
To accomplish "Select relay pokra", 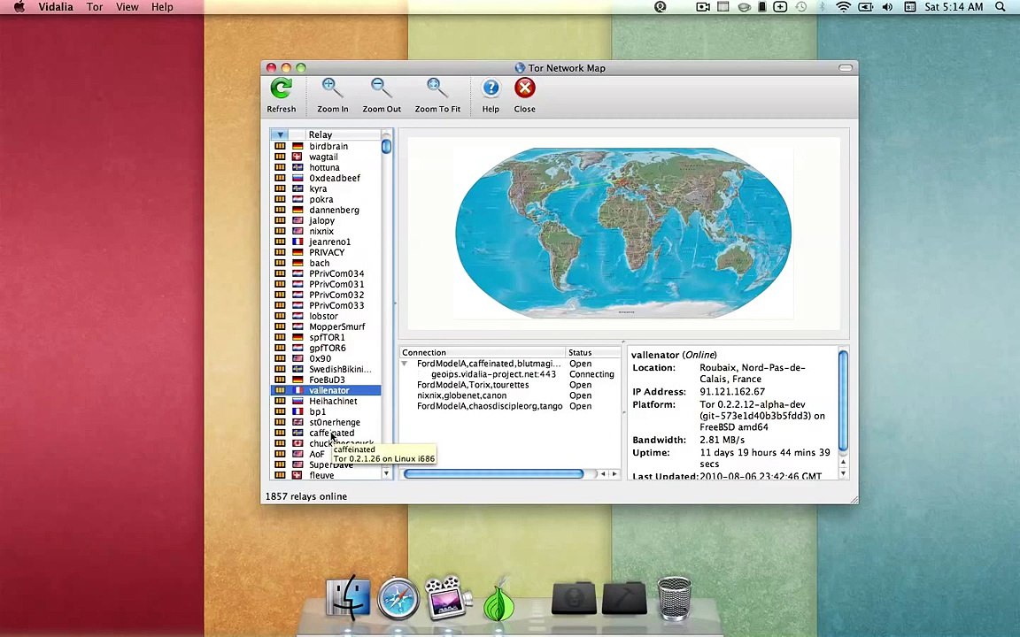I will tap(326, 199).
